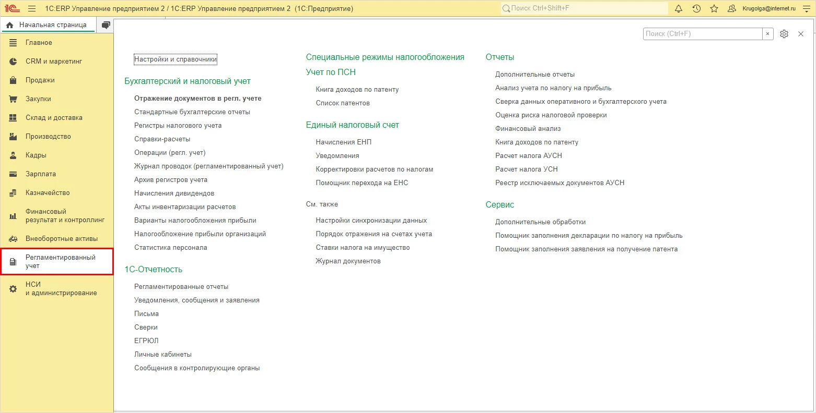Open the discussions chat icon
This screenshot has width=816, height=413.
106,25
